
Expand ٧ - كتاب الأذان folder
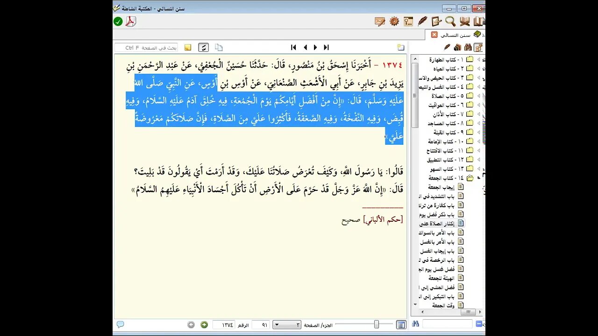(478, 114)
